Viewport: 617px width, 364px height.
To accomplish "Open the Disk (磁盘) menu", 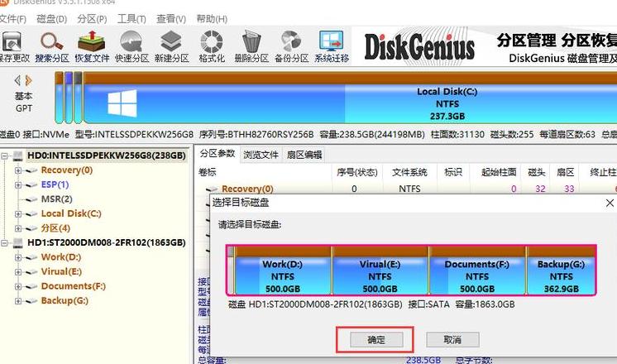I will 51,19.
